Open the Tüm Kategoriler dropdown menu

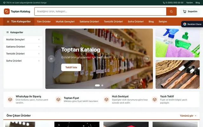pyautogui.click(x=19, y=22)
